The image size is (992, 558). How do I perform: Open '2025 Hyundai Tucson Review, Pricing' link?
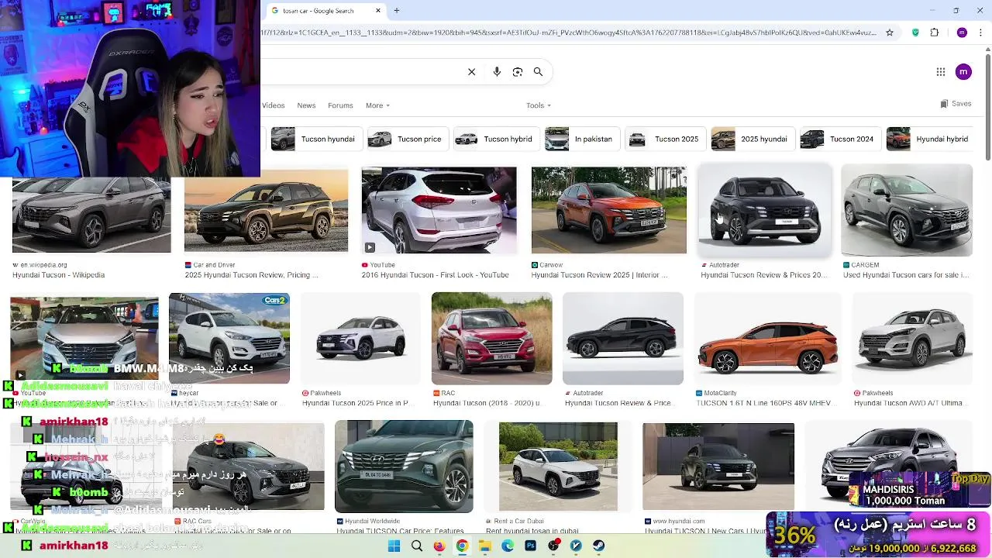[251, 275]
